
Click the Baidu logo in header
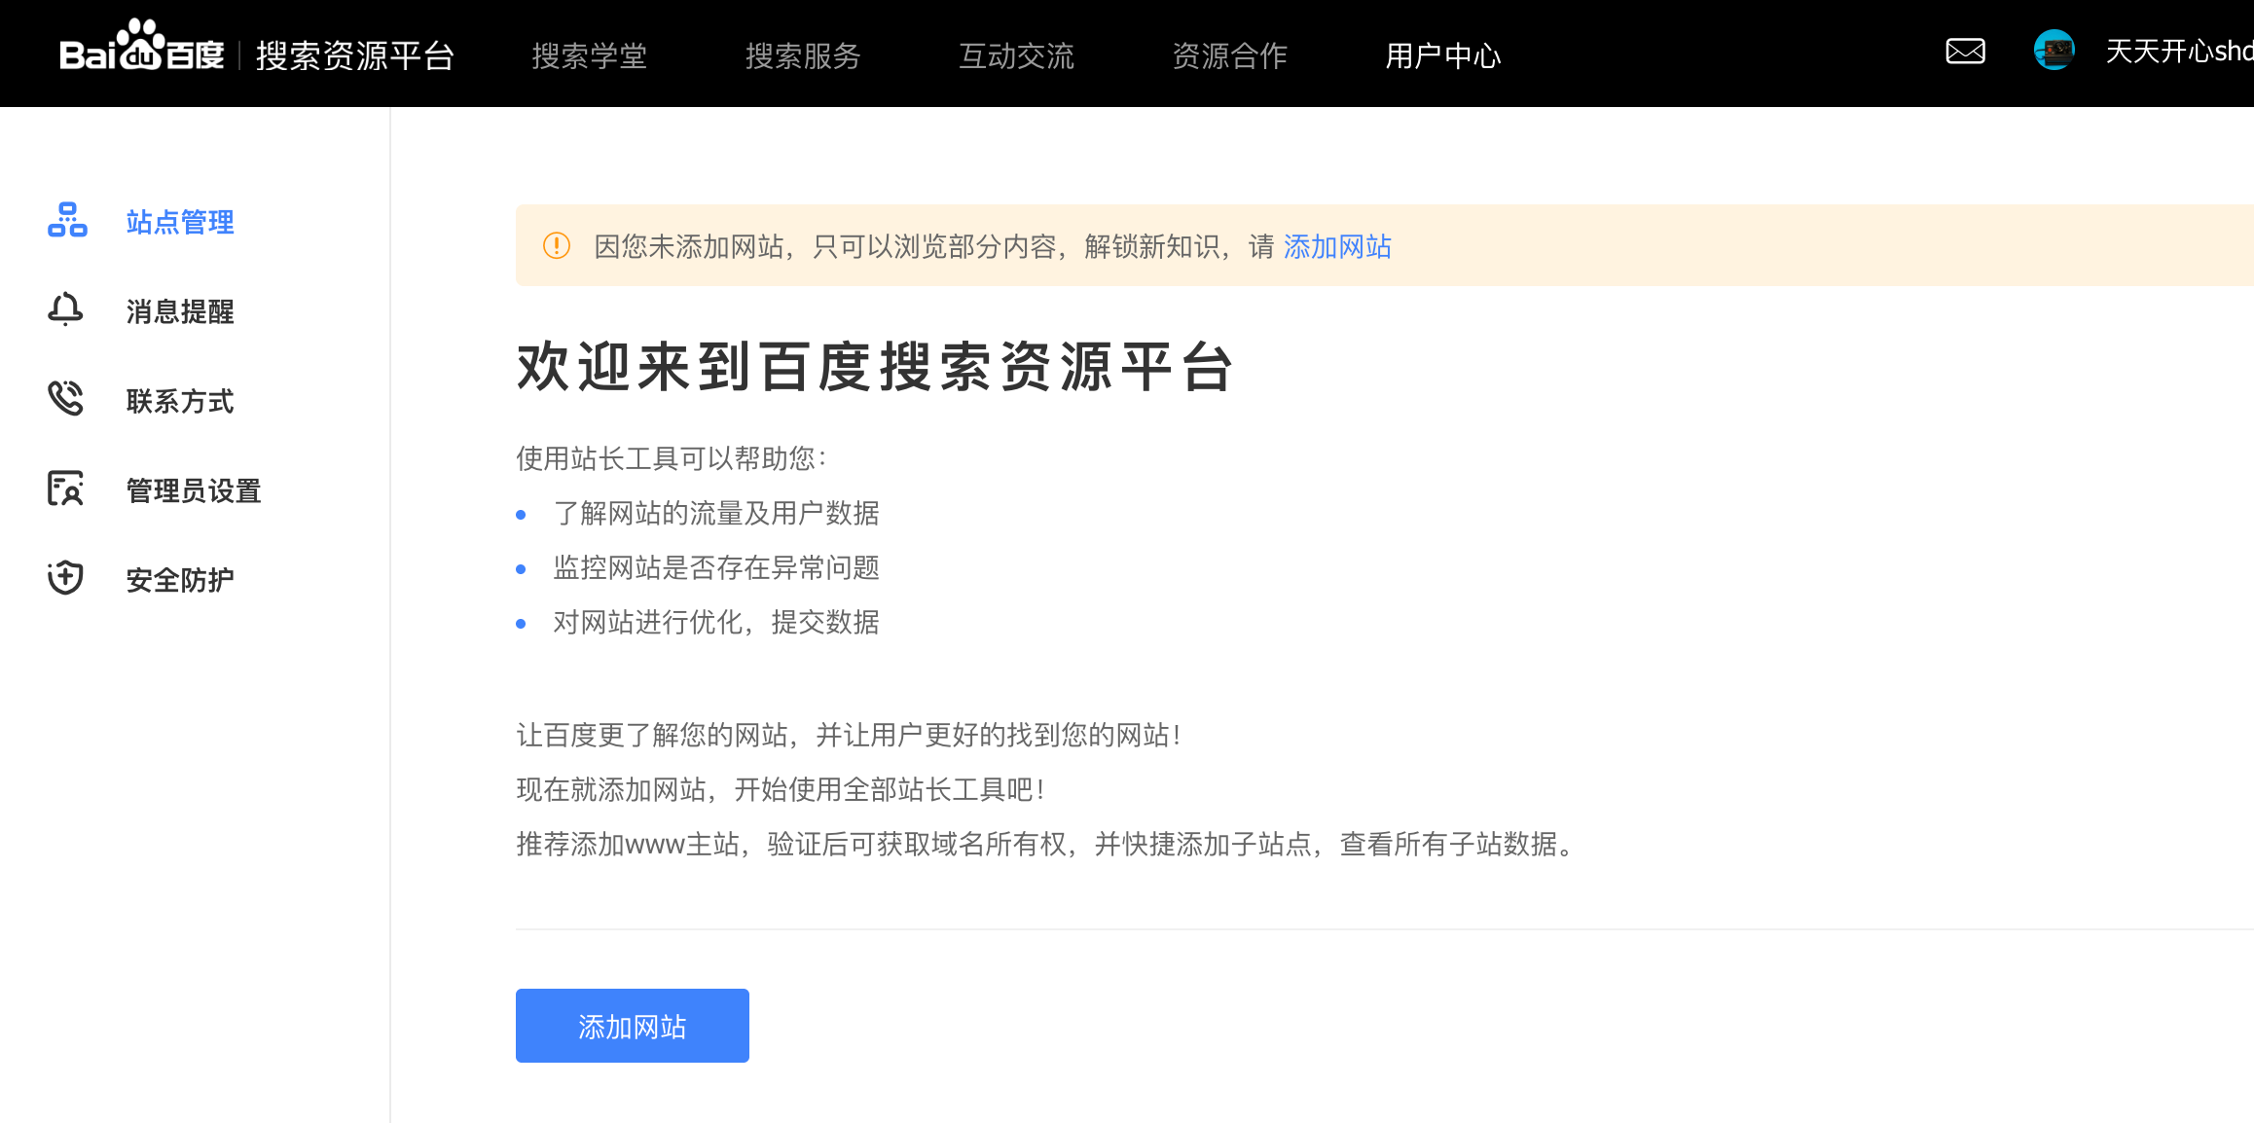pyautogui.click(x=142, y=46)
